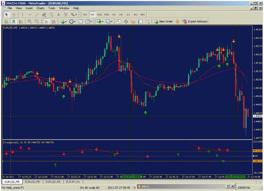Switch chart to line chart mode
Screen dimensions: 264x191
pyautogui.click(x=21, y=22)
